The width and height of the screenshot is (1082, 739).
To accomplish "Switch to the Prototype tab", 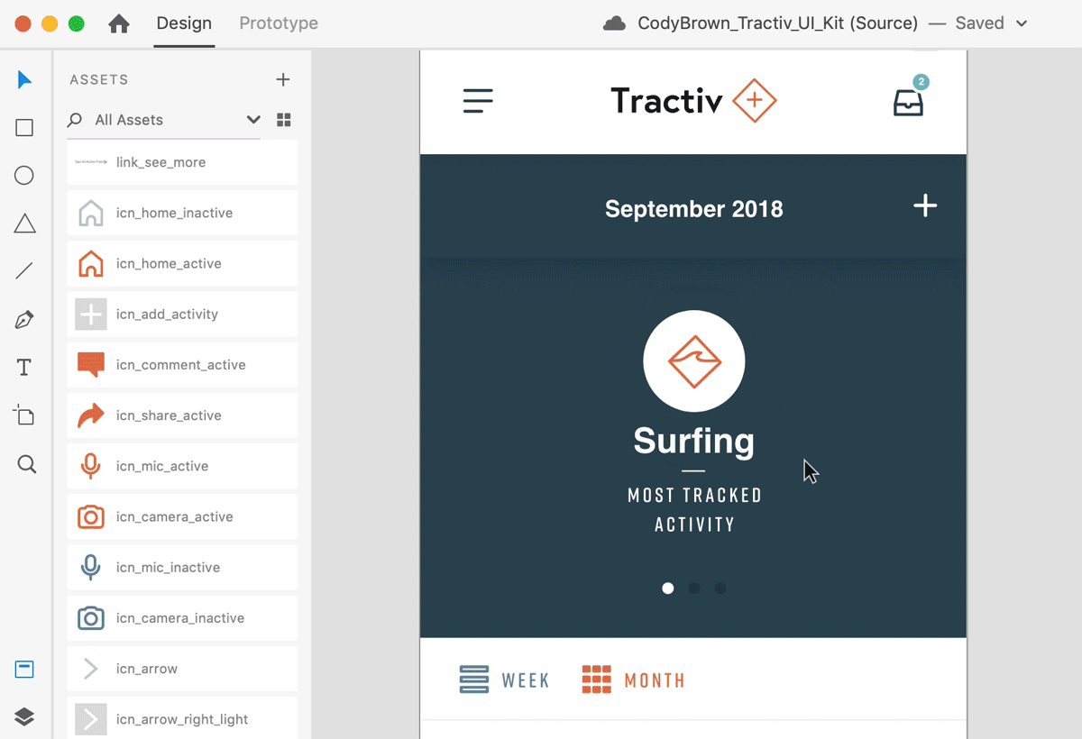I will click(279, 23).
